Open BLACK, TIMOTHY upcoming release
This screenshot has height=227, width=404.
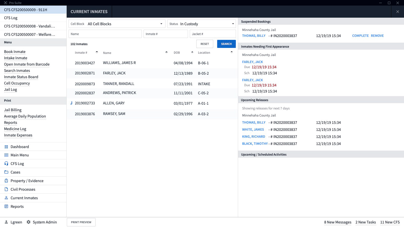tap(255, 144)
